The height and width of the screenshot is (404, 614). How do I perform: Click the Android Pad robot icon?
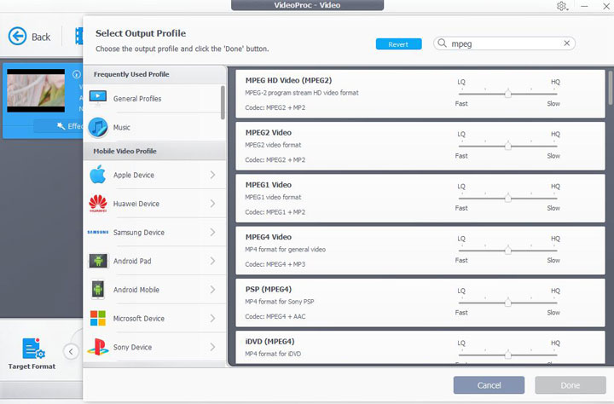click(x=98, y=261)
